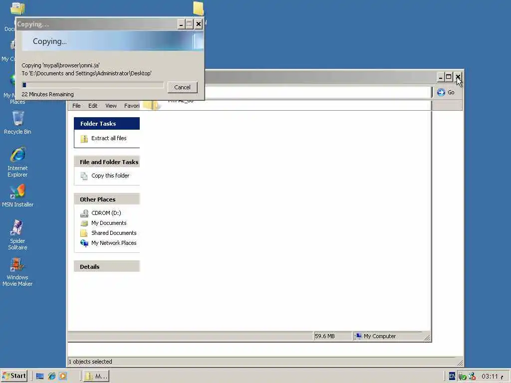
Task: Launch Windows Media Player from quick launch
Action: (x=63, y=376)
